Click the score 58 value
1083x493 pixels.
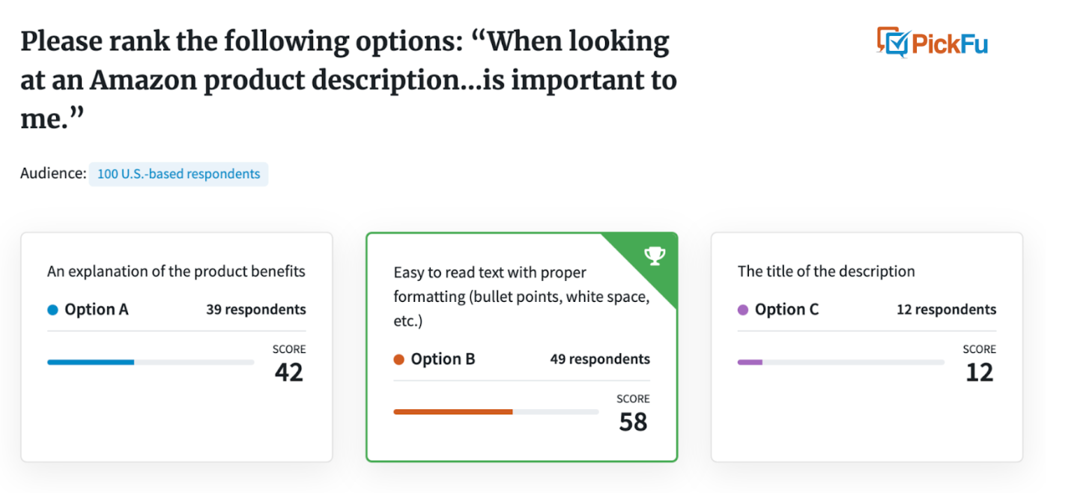[633, 422]
